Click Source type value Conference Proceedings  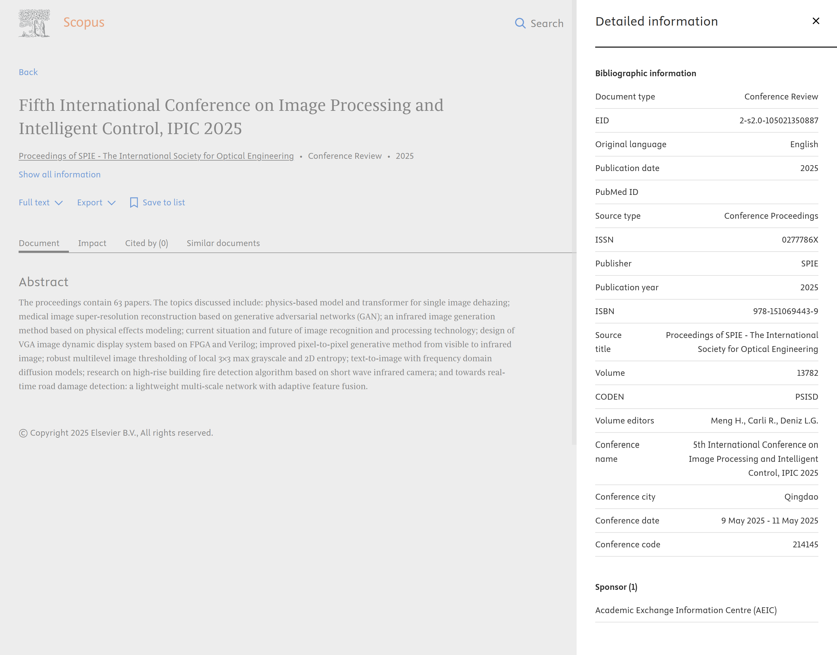pyautogui.click(x=771, y=216)
